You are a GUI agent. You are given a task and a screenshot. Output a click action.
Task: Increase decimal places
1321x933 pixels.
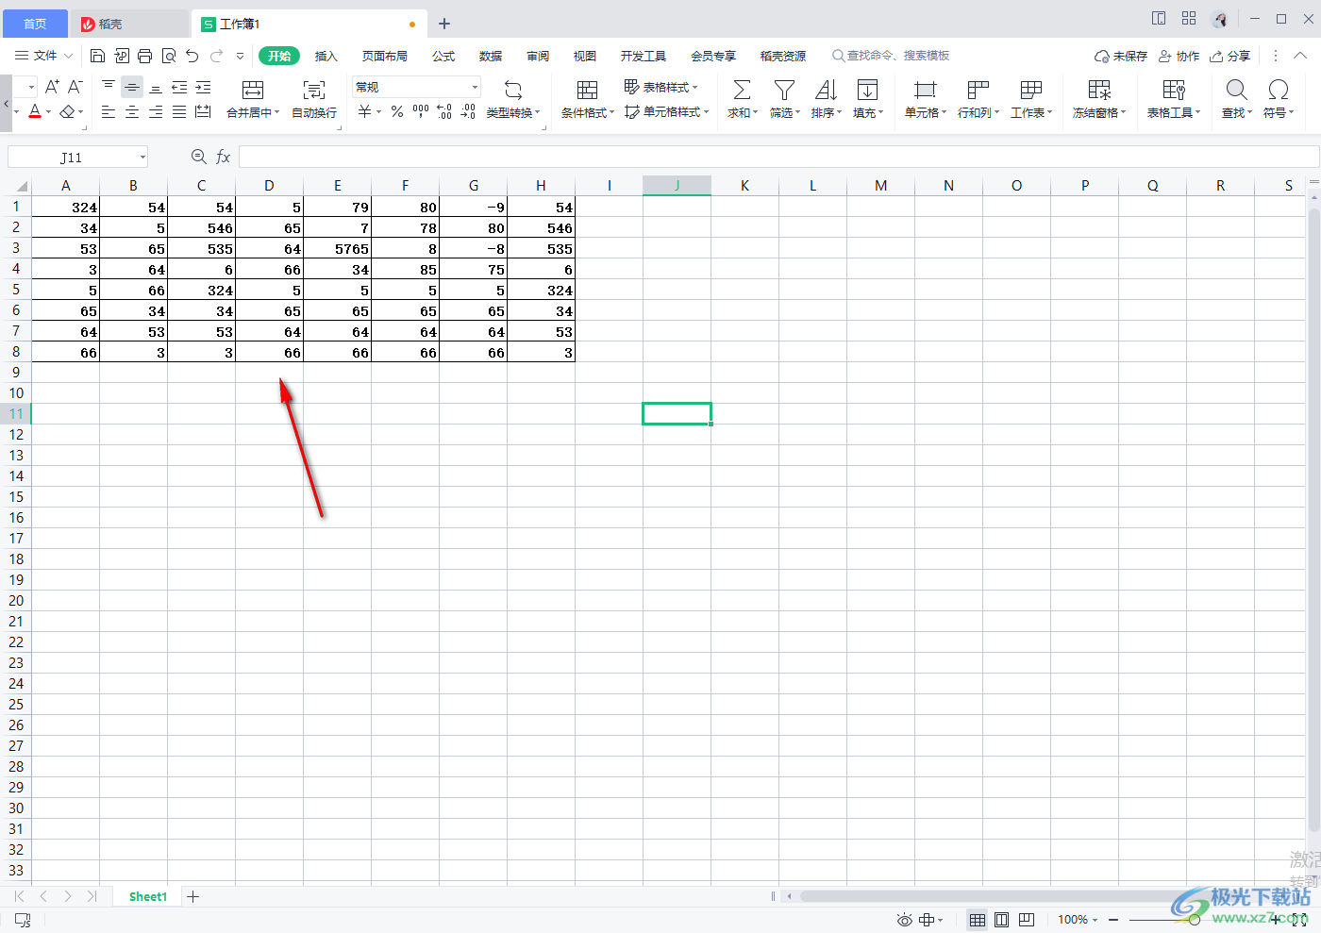click(x=444, y=112)
